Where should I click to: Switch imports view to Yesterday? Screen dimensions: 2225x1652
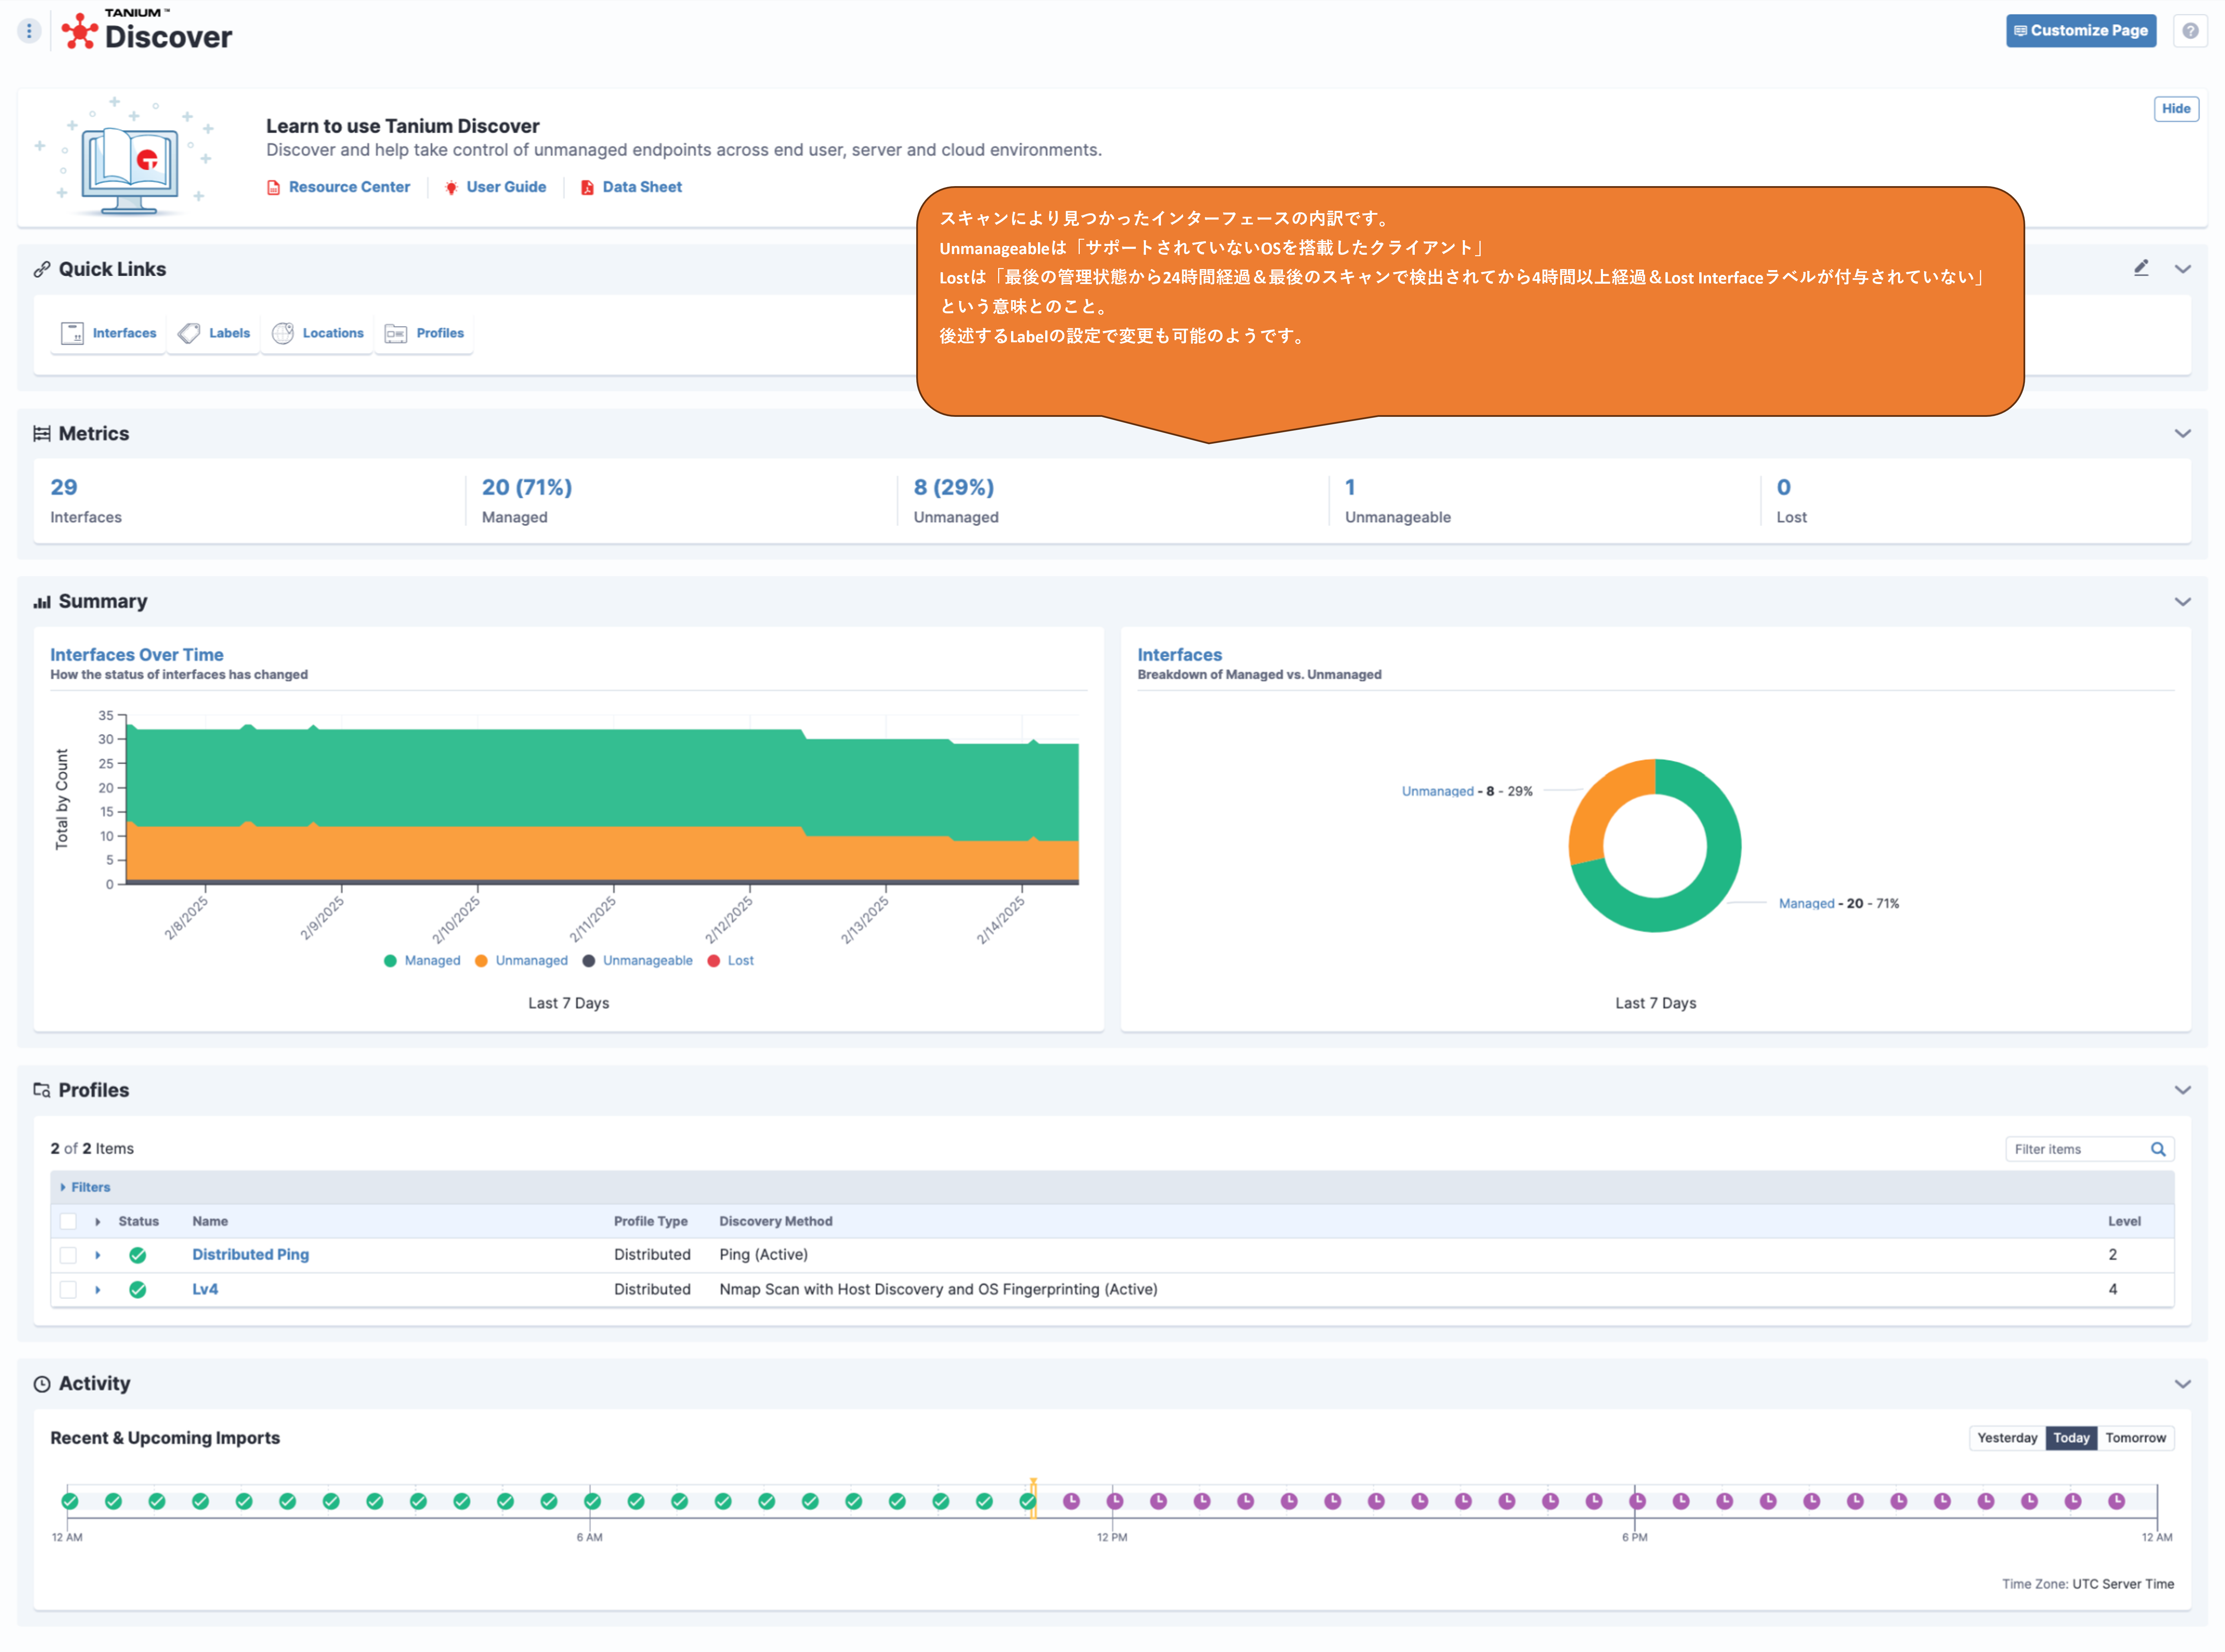tap(2007, 1438)
